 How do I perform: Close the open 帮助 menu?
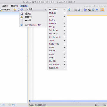pos(24,6)
